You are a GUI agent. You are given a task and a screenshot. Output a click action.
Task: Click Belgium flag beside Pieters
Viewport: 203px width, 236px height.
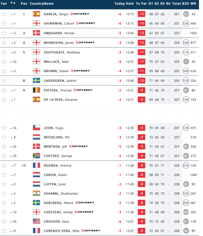36,90
